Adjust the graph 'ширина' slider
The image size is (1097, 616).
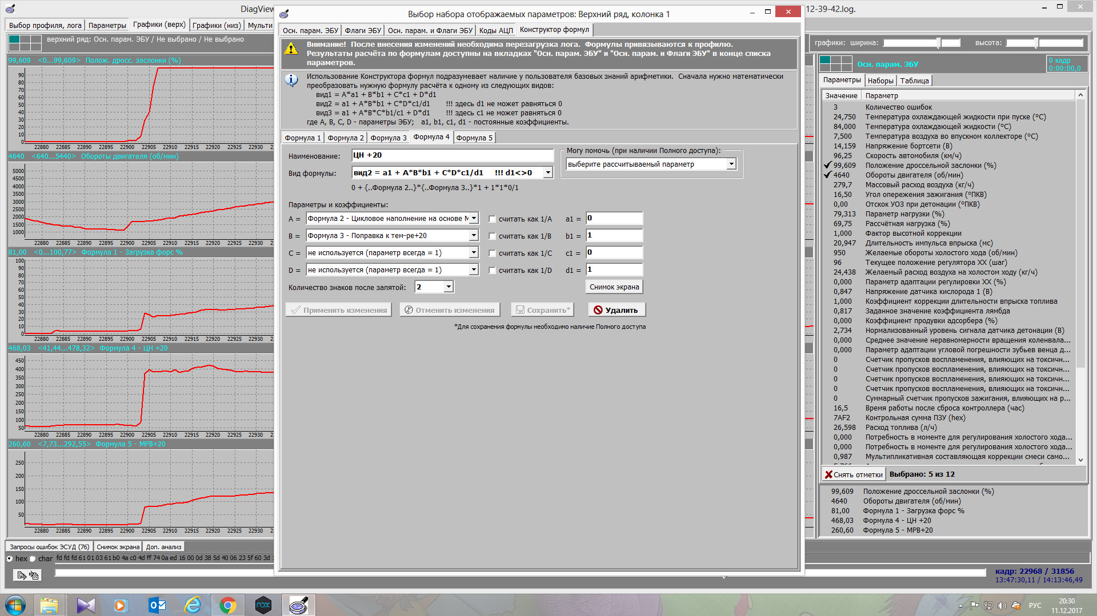[x=922, y=43]
